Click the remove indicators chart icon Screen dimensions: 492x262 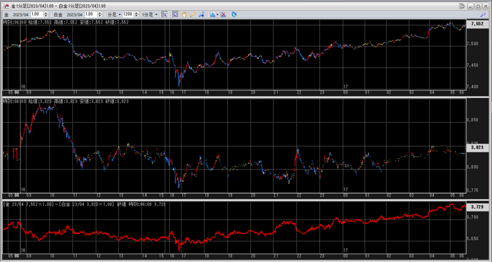(x=223, y=14)
